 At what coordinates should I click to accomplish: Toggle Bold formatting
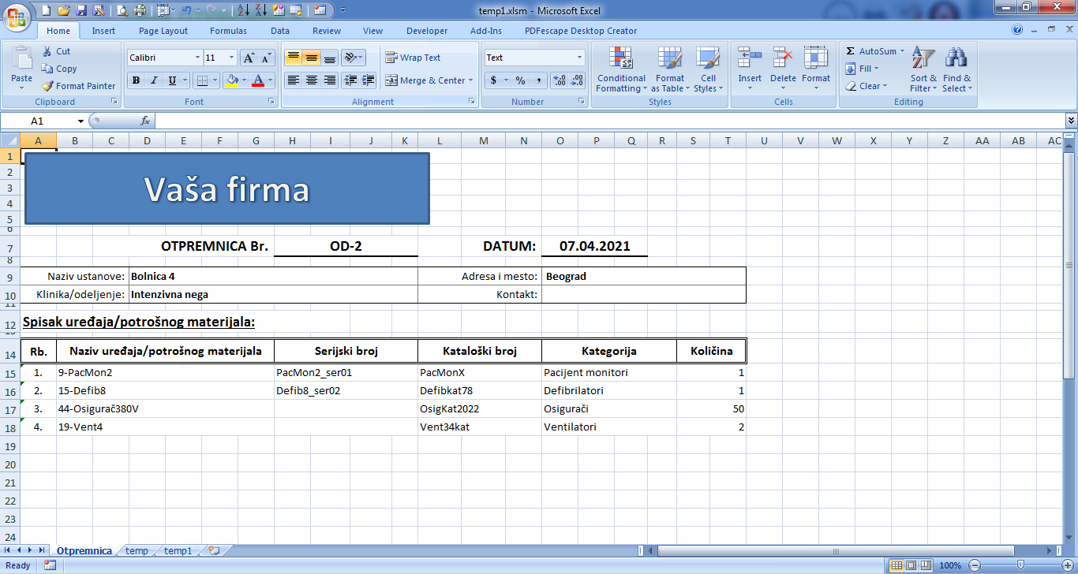pyautogui.click(x=136, y=80)
